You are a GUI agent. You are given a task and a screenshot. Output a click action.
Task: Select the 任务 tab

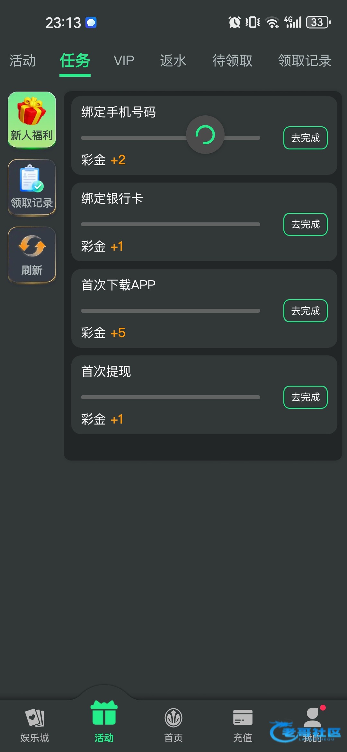pos(75,61)
